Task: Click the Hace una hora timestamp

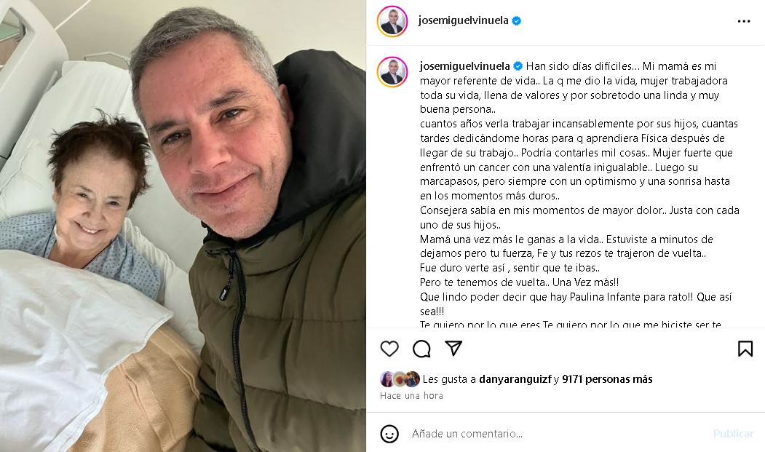Action: [411, 396]
